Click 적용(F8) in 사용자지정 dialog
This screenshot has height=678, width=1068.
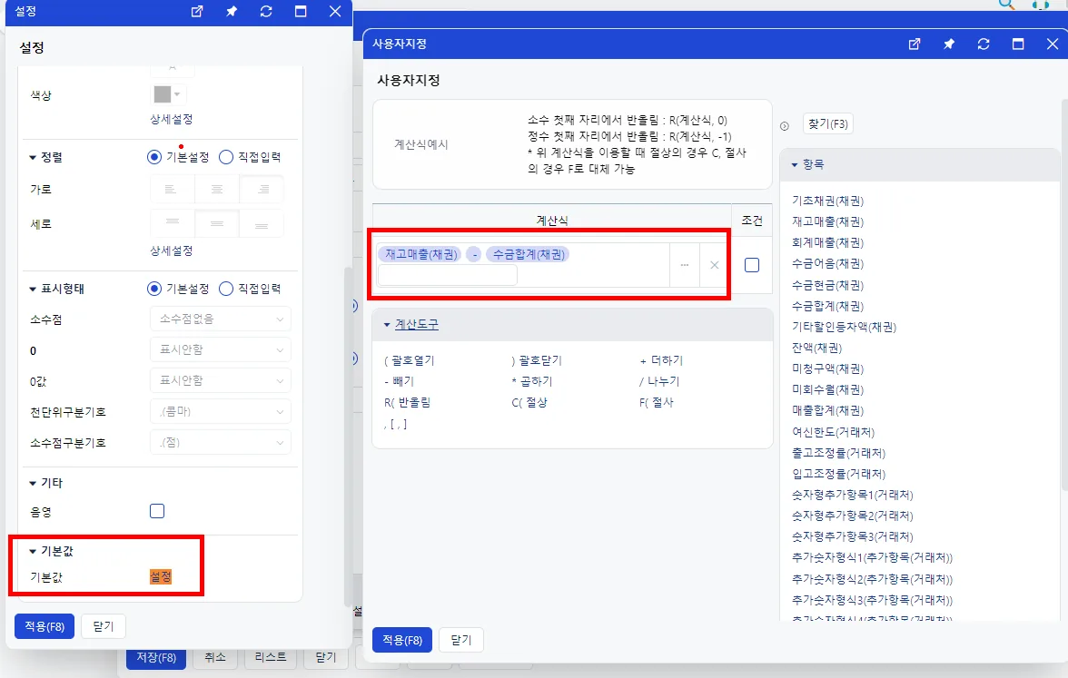click(x=401, y=640)
